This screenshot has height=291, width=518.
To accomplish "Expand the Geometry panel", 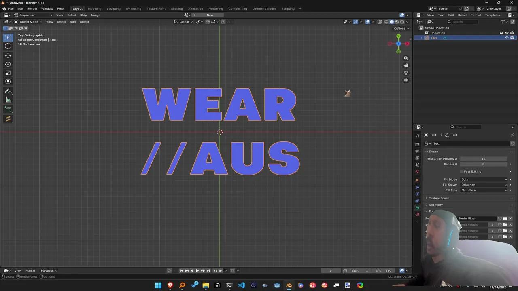I will point(435,205).
